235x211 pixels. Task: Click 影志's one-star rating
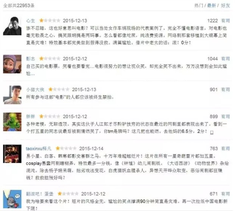click(x=50, y=58)
